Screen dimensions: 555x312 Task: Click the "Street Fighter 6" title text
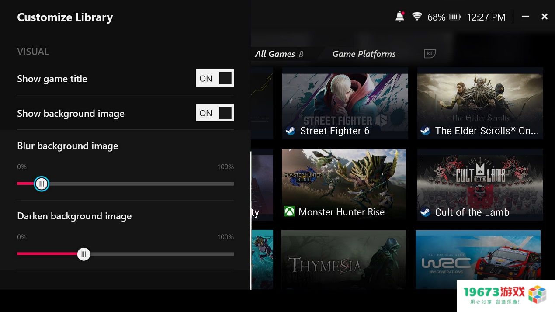[335, 131]
